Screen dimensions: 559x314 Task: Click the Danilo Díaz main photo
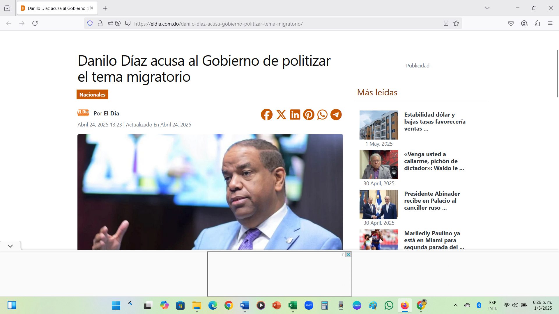210,192
